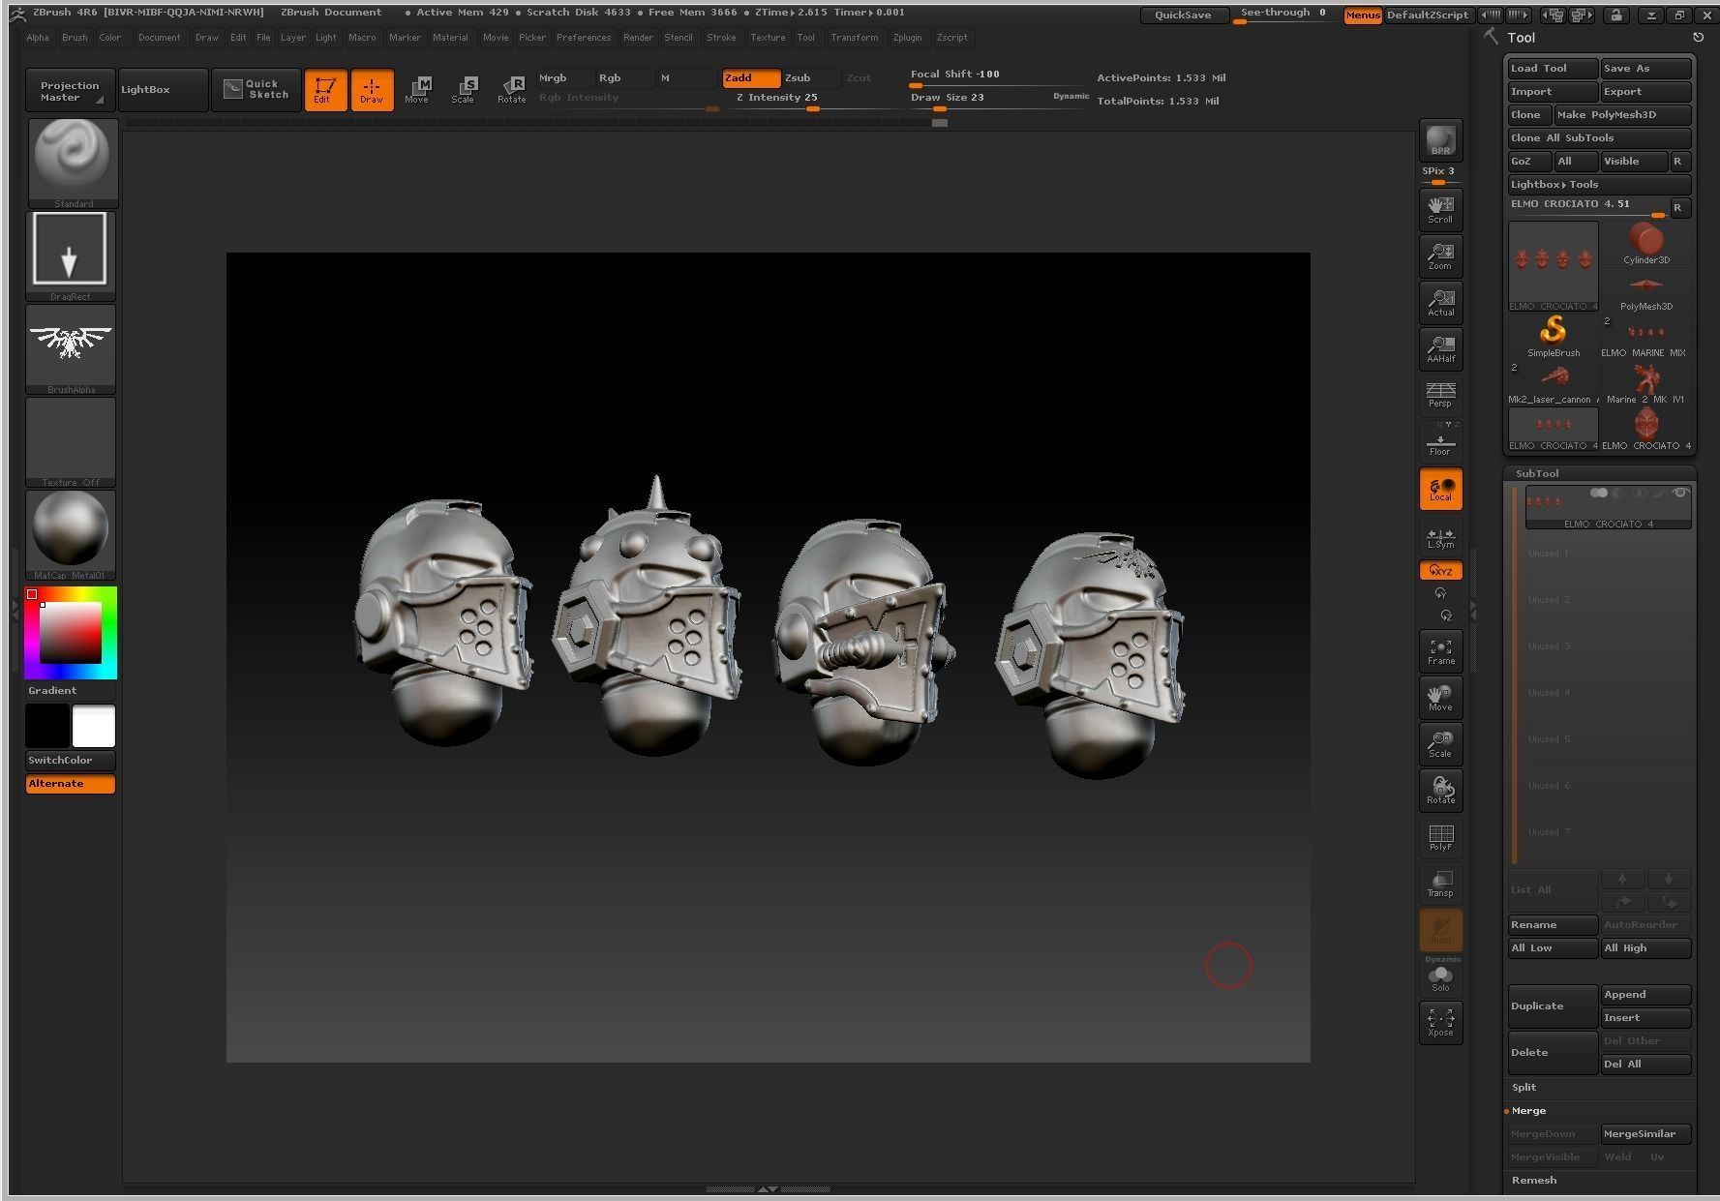
Task: Click the BPR render icon
Action: (x=1440, y=140)
